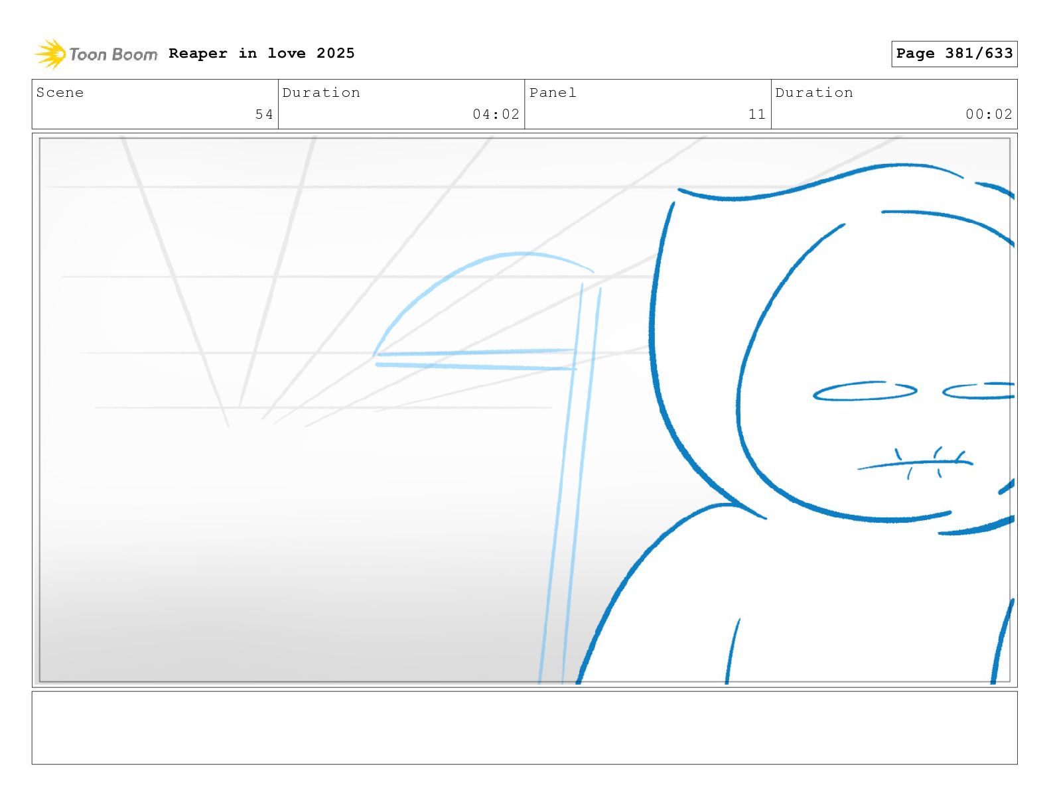Click the 'Page 381/633' indicator
Image resolution: width=1051 pixels, height=812 pixels.
[954, 54]
